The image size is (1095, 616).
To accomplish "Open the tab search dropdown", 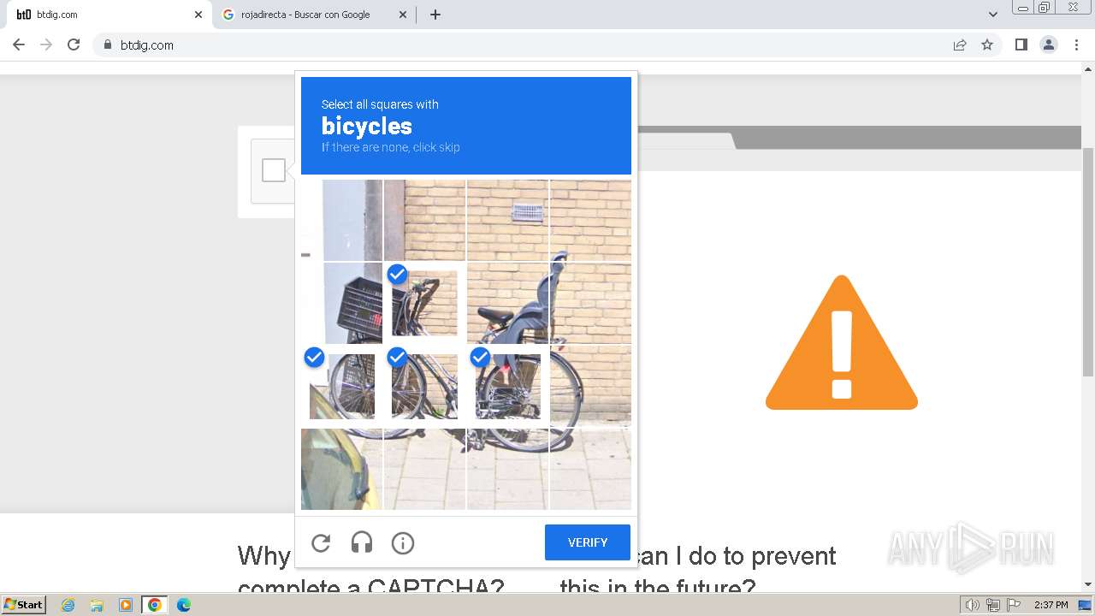I will 992,15.
